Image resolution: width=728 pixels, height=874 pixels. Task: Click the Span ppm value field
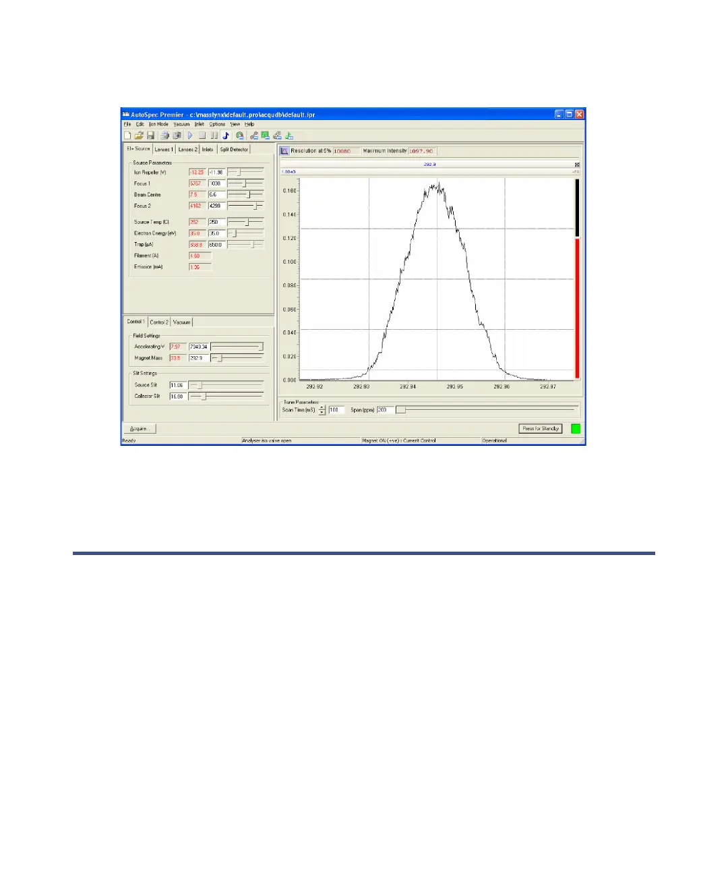coord(385,410)
